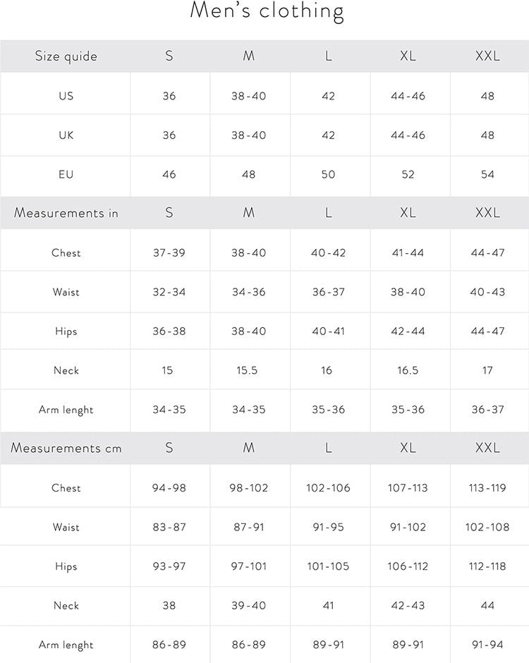Click the "Men's clothing" title
Viewport: 529px width, 663px height.
[x=267, y=12]
